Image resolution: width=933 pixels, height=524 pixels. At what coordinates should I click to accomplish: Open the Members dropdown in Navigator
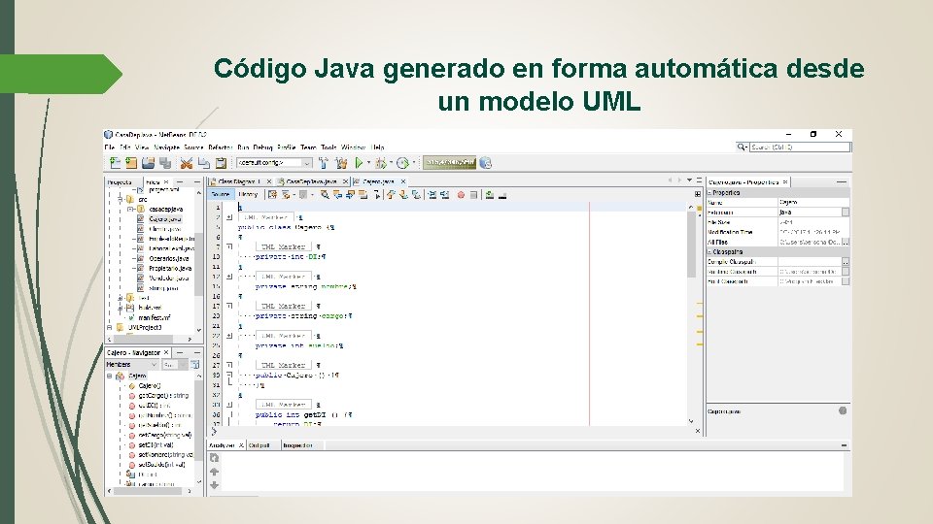(132, 364)
